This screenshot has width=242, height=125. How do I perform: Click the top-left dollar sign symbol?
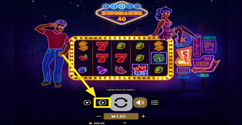83,46
